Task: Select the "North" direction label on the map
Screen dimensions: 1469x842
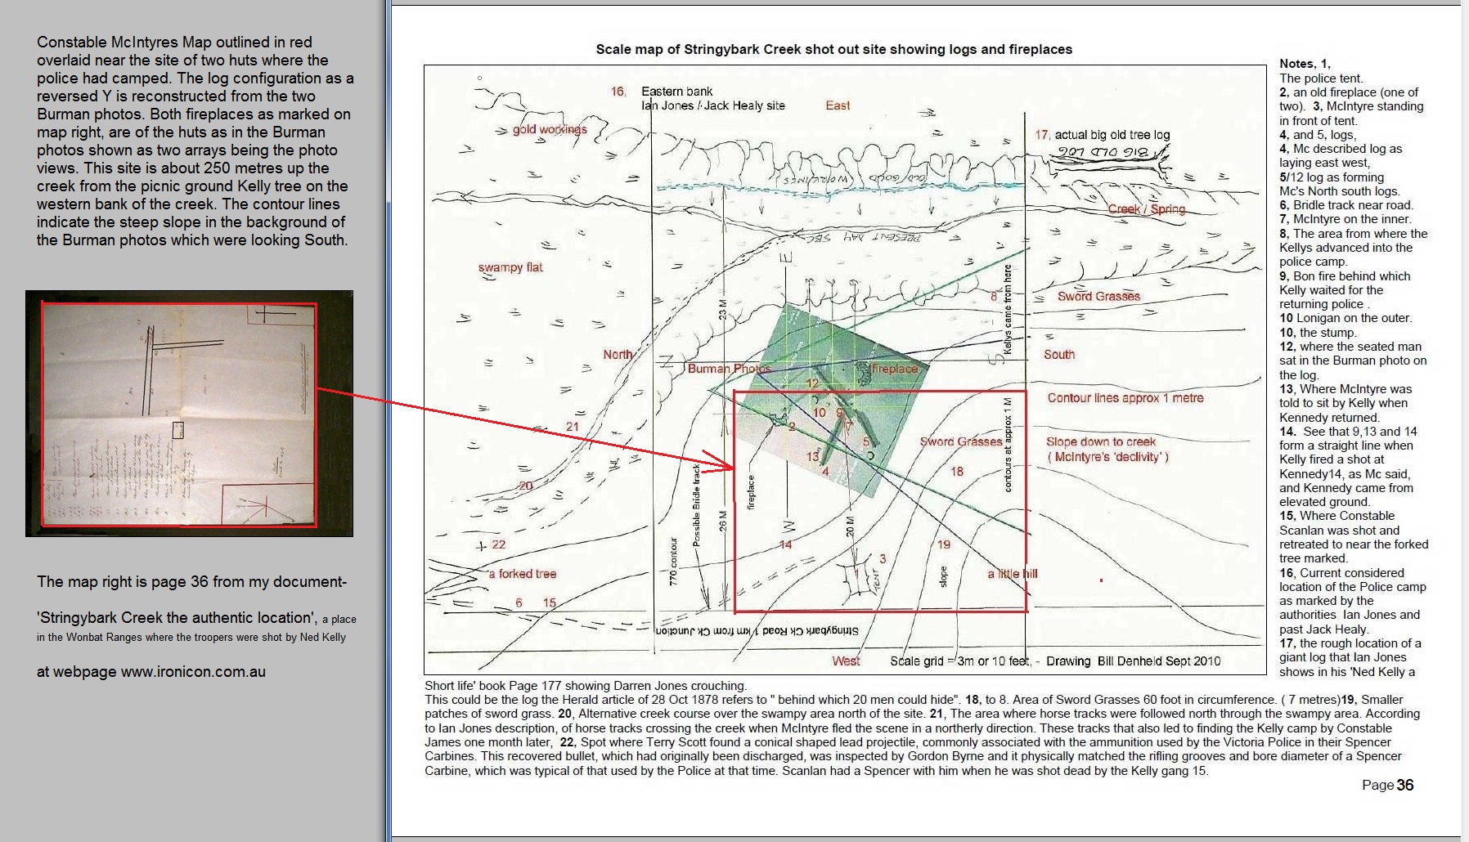Action: point(618,355)
